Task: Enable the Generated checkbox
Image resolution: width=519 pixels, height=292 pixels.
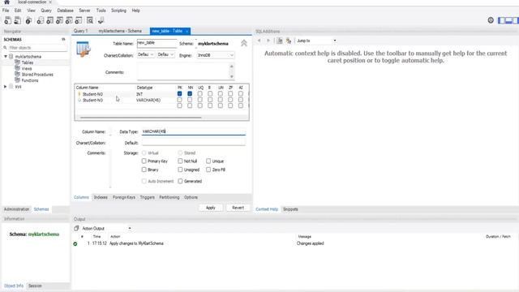Action: coord(180,181)
